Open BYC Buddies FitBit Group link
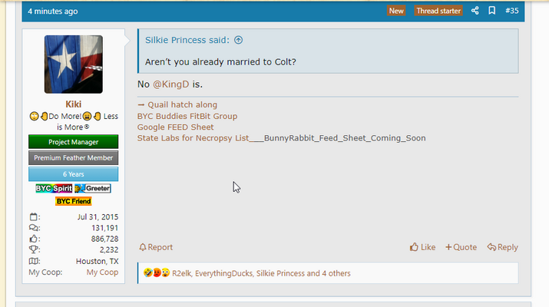The image size is (549, 307). (187, 116)
